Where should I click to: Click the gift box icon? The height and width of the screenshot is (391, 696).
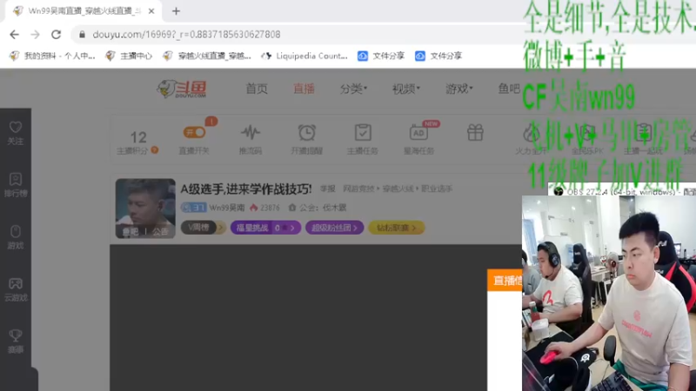[x=475, y=132]
